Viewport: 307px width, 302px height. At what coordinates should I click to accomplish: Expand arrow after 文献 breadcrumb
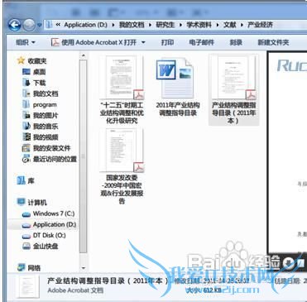(x=242, y=25)
